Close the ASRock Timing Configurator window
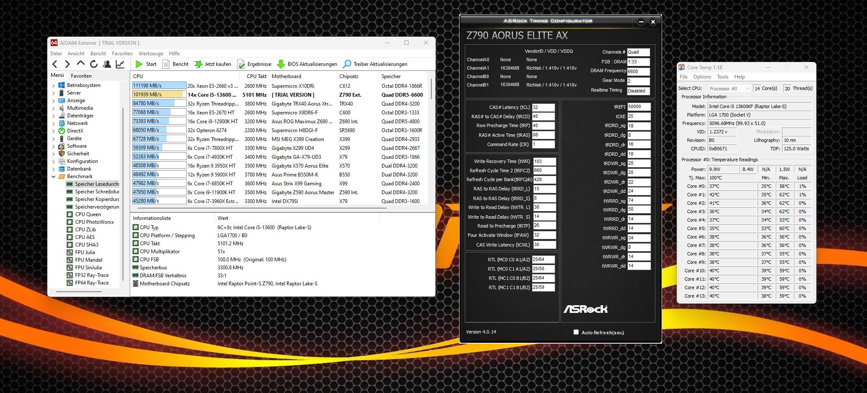Image resolution: width=867 pixels, height=393 pixels. pyautogui.click(x=653, y=22)
